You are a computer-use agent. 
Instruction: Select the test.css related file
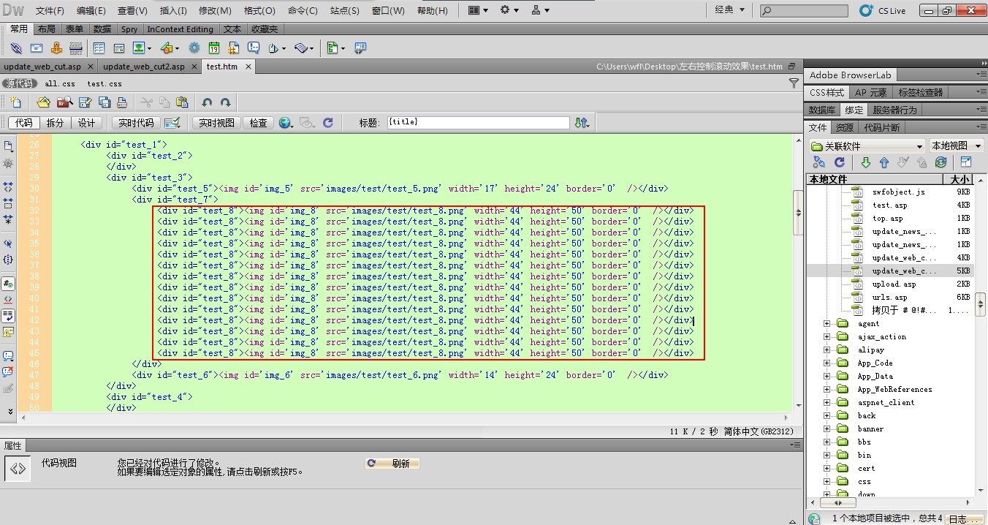pos(104,84)
